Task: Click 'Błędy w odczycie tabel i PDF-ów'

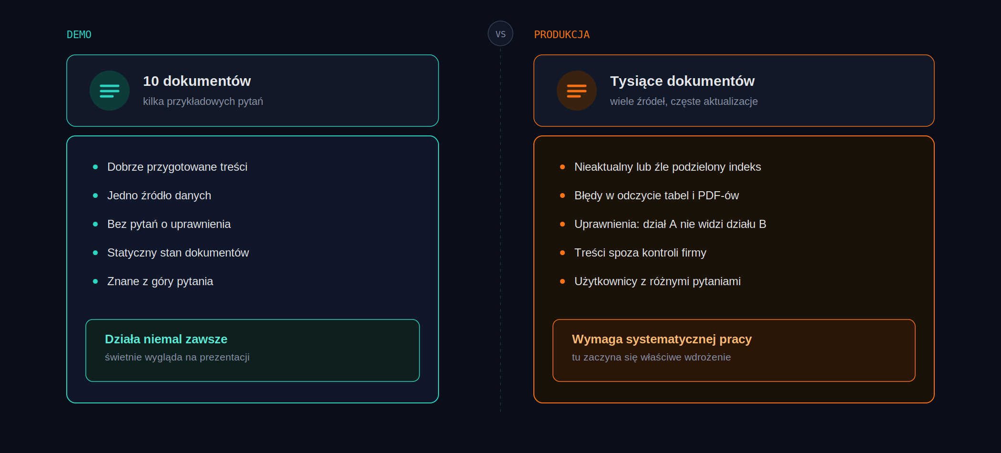Action: [x=657, y=196]
